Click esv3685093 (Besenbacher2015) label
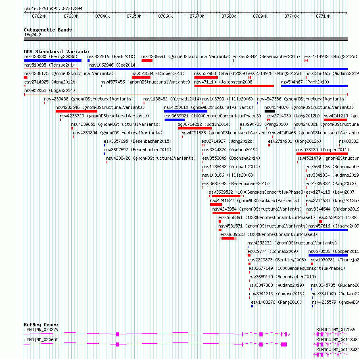The width and height of the screenshot is (359, 359). pyautogui.click(x=236, y=184)
